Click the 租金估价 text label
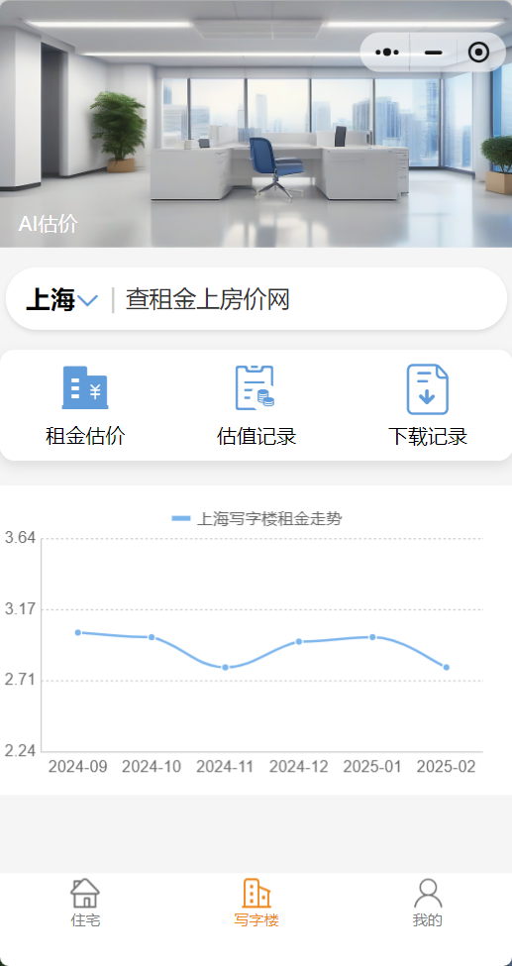 (85, 436)
